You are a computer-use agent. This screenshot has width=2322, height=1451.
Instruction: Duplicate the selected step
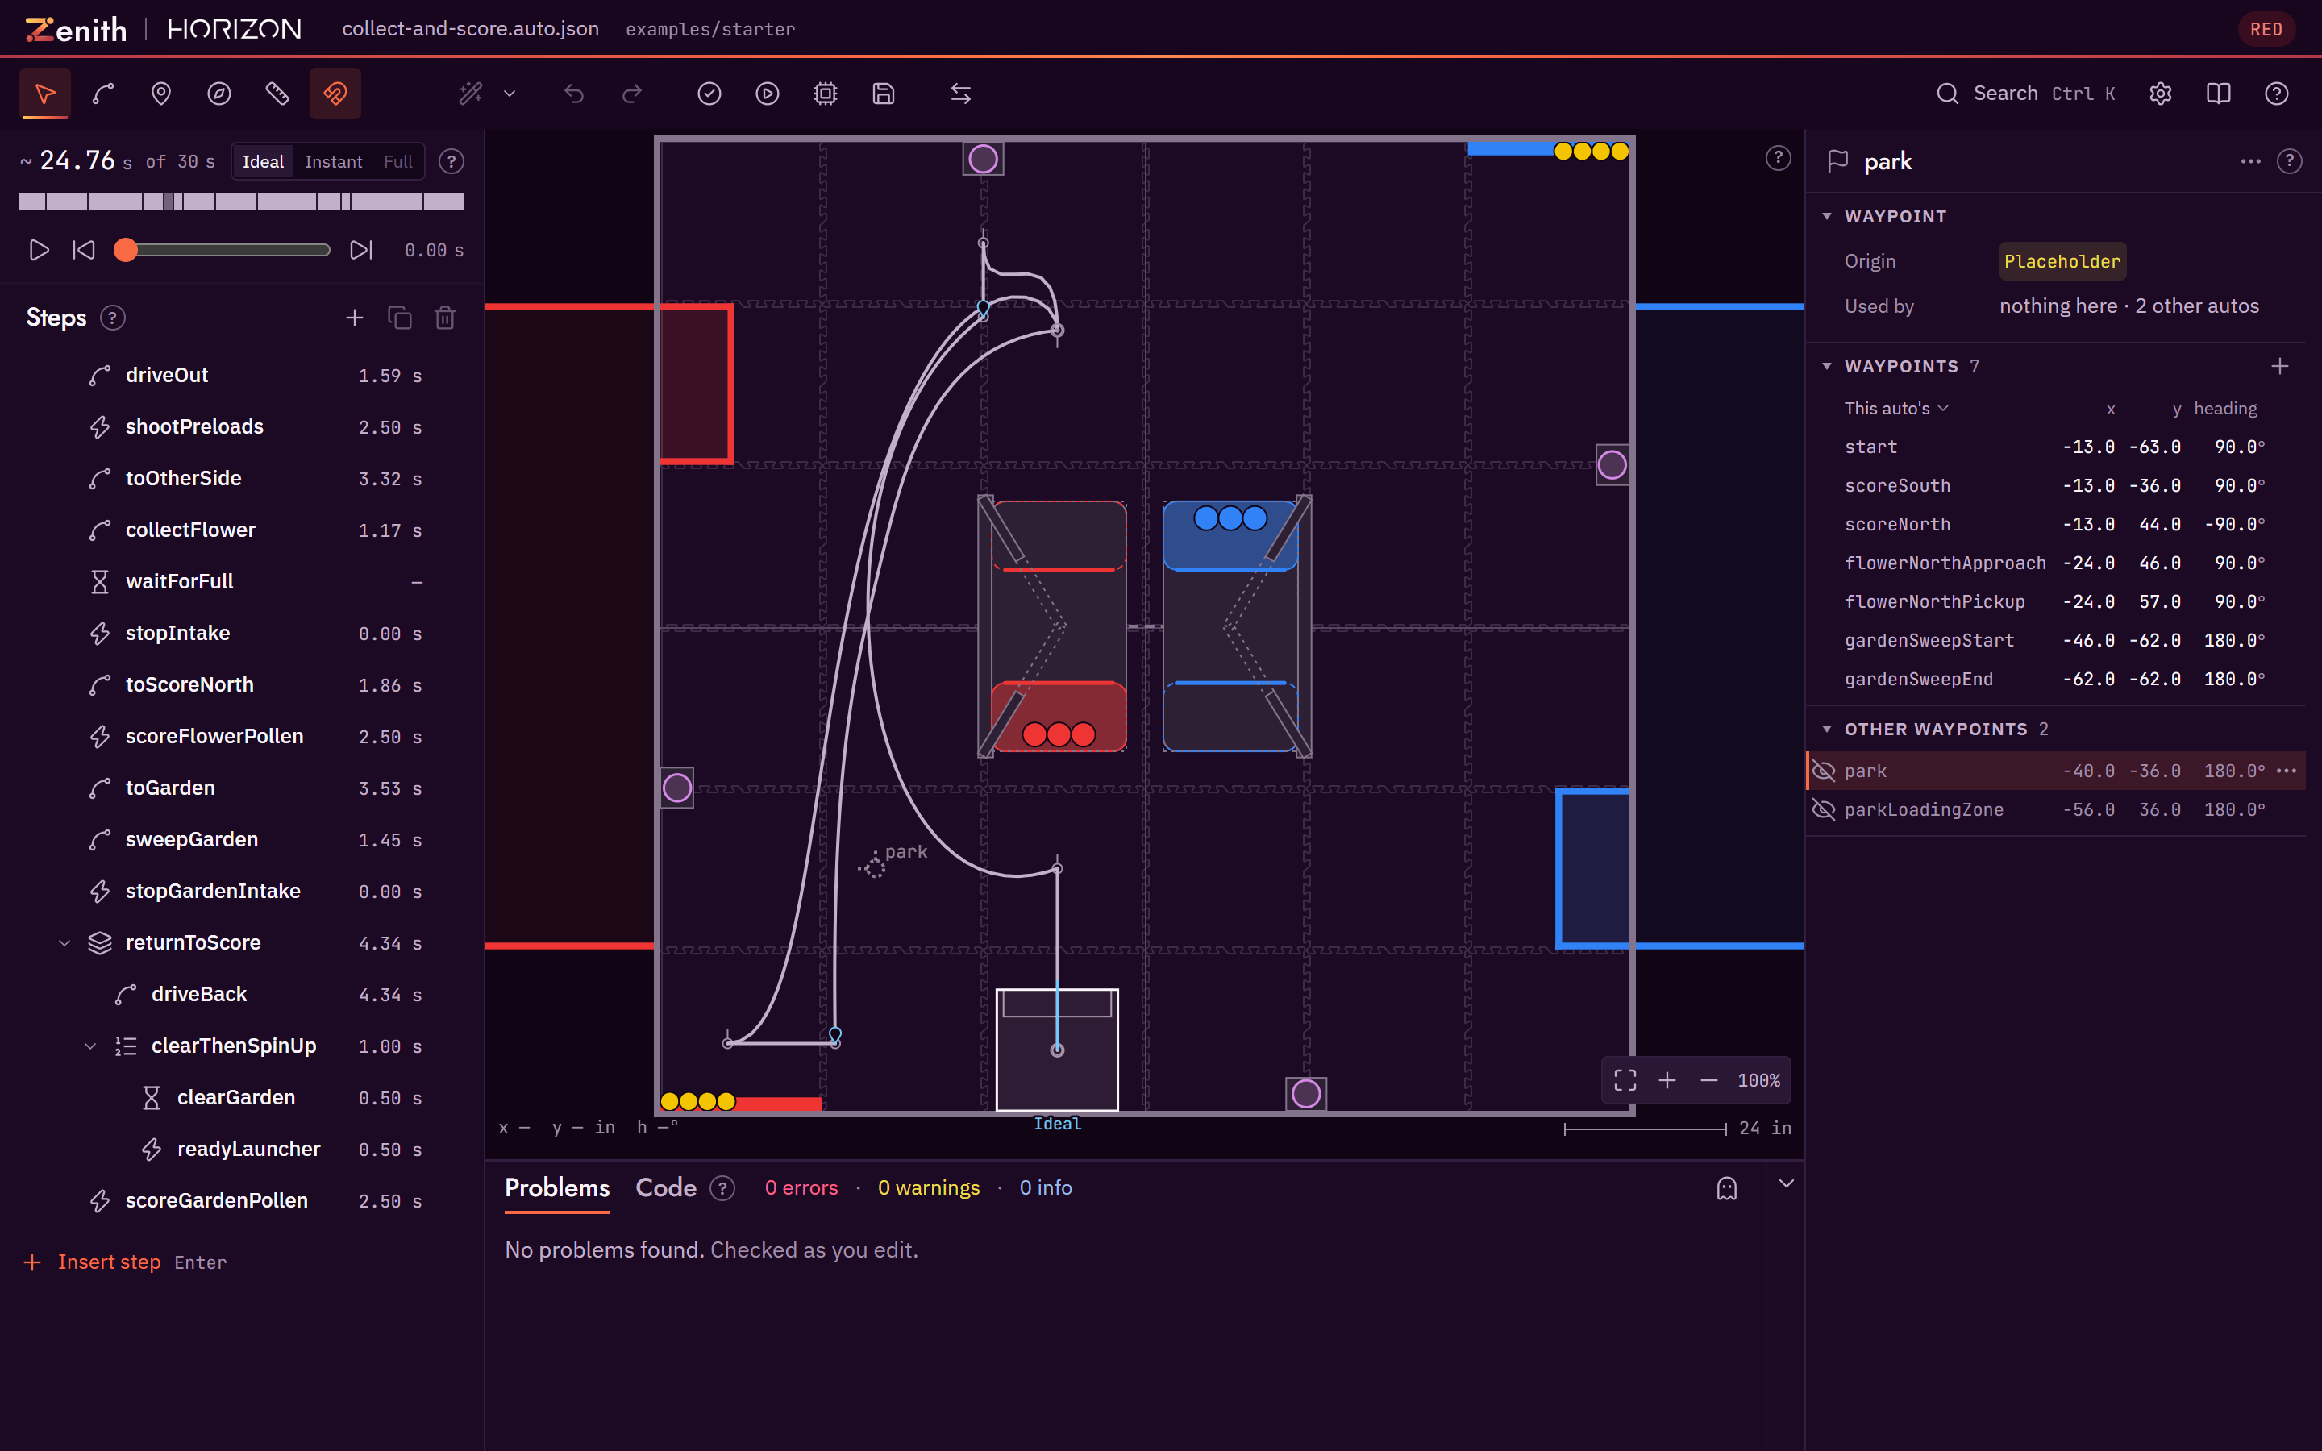pos(399,318)
